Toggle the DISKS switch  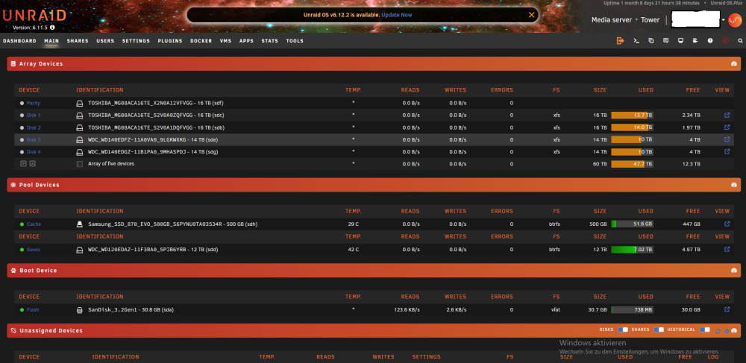[623, 329]
